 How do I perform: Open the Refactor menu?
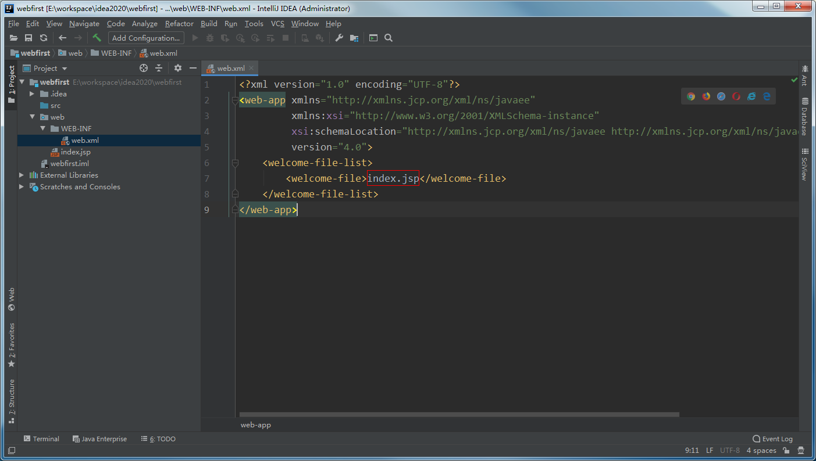coord(179,24)
